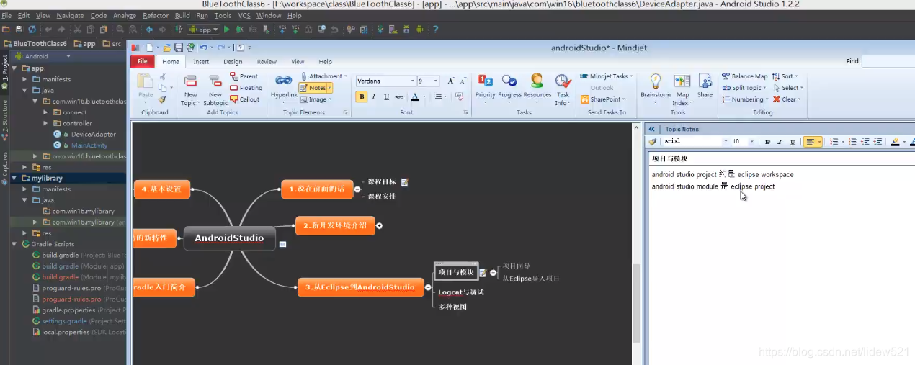The width and height of the screenshot is (915, 365).
Task: Toggle align-left in Topic Notes toolbar
Action: tap(813, 142)
